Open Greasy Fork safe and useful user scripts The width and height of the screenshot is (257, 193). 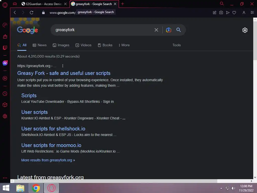(64, 73)
